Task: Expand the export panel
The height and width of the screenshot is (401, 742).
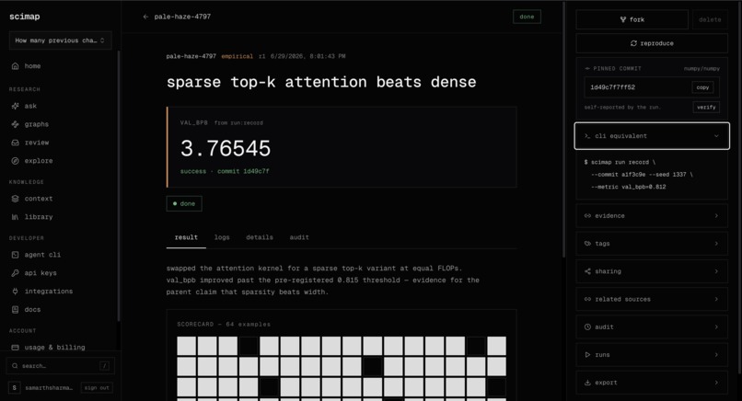Action: point(652,383)
